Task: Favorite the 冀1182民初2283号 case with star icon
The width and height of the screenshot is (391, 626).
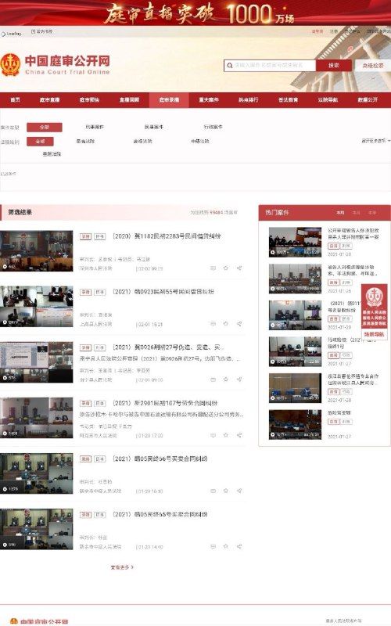Action: (x=226, y=268)
